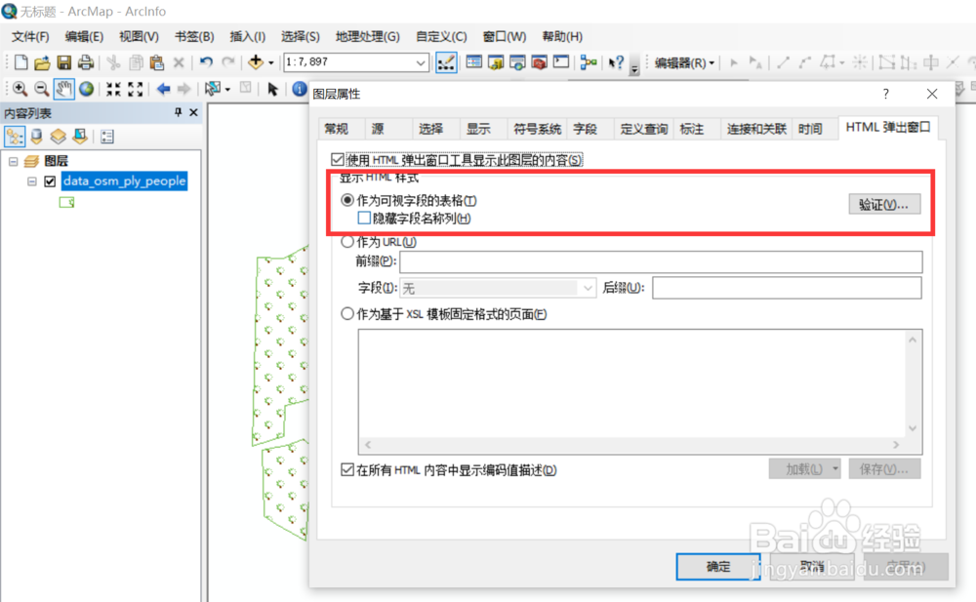The image size is (976, 602).
Task: Switch to the 符号系统 tab
Action: (538, 127)
